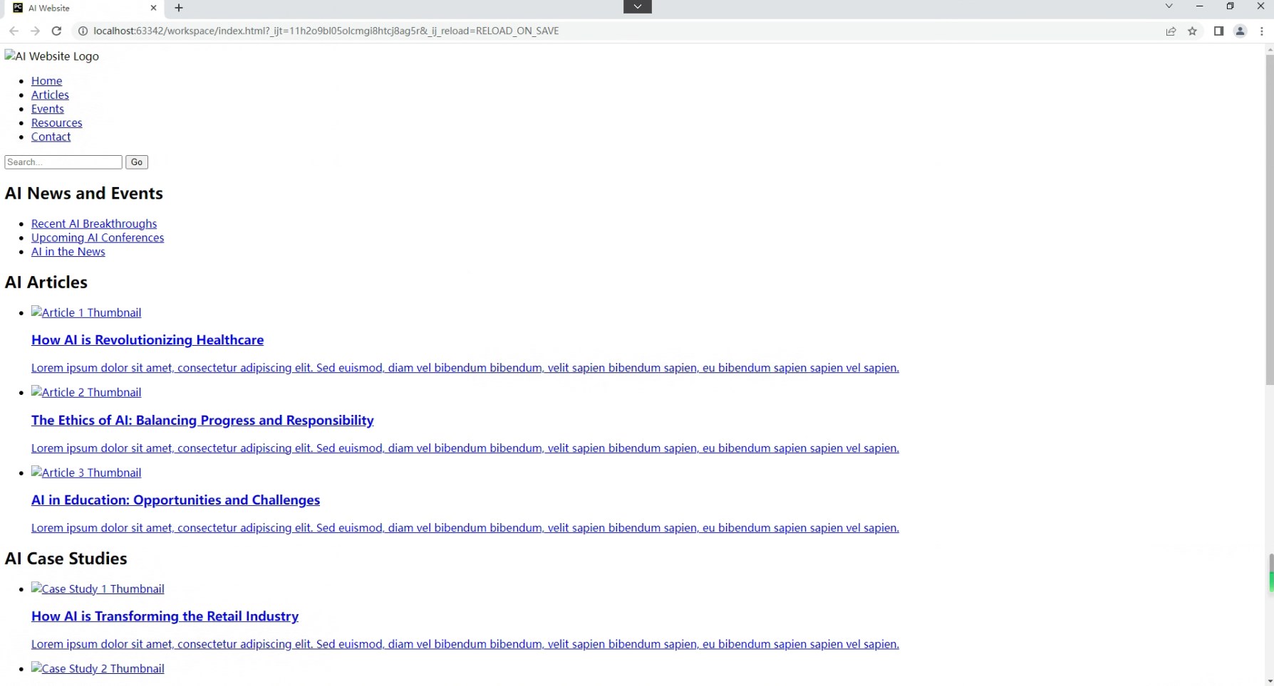
Task: Click the Retail case study's Lorem ipsum summary
Action: 465,644
